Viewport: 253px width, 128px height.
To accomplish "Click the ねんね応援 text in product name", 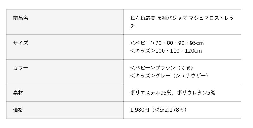I will tap(143, 18).
